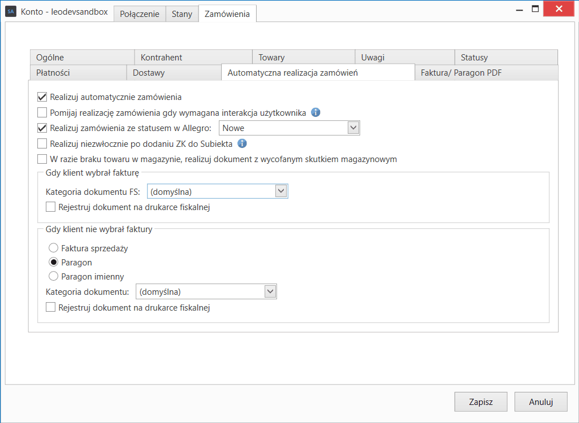Screen dimensions: 579x423
Task: Select 'Automatyczna realizacja zamówień' sub-tab
Action: pos(318,72)
